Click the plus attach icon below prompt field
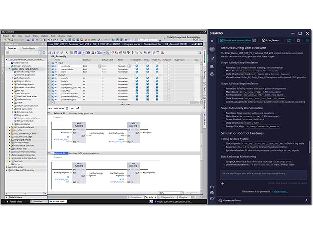The height and width of the screenshot is (235, 313). 223,183
